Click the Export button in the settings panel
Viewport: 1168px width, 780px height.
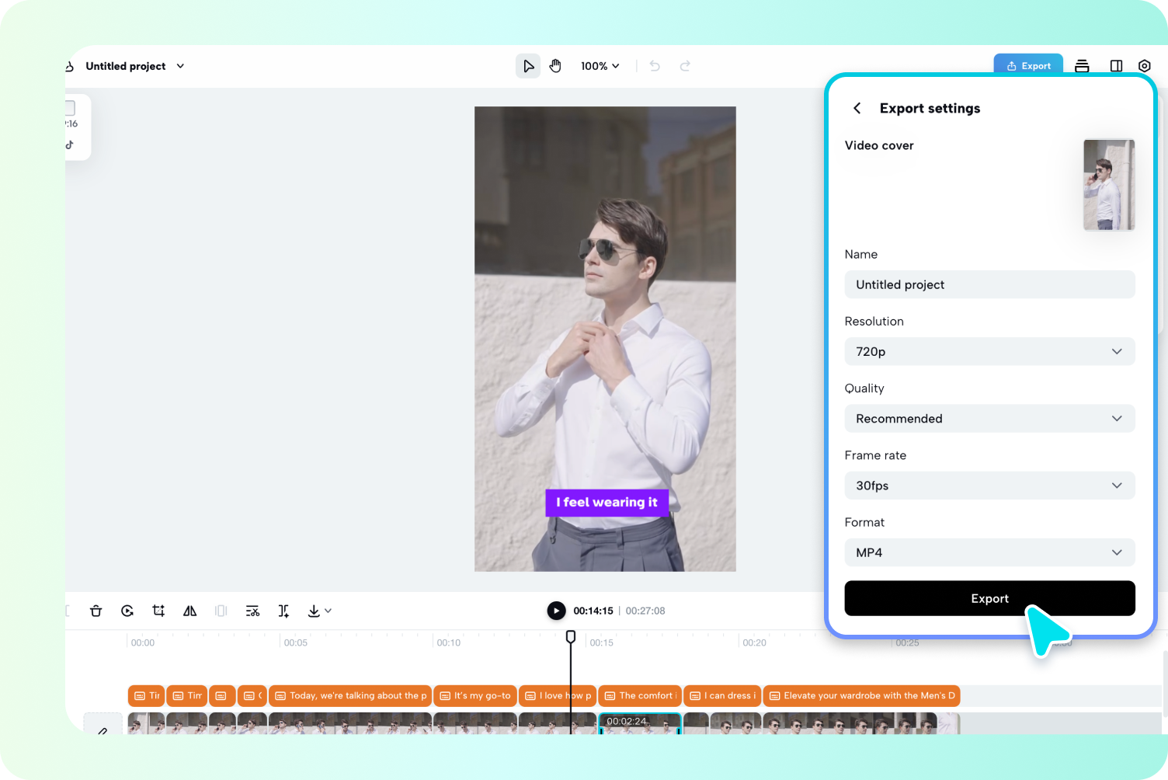pyautogui.click(x=989, y=598)
